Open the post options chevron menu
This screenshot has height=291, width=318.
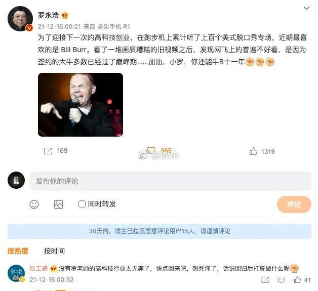pyautogui.click(x=306, y=8)
